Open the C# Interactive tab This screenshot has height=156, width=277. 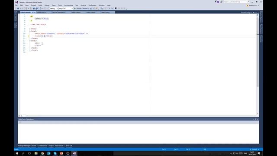click(42, 146)
